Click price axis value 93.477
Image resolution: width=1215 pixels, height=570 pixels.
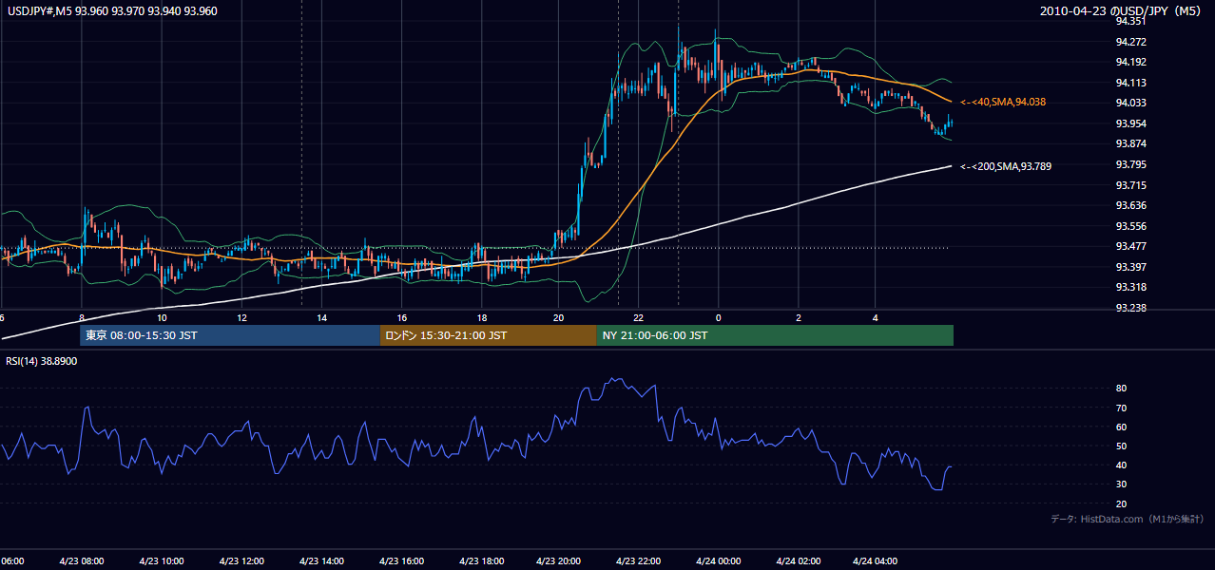[x=1129, y=246]
